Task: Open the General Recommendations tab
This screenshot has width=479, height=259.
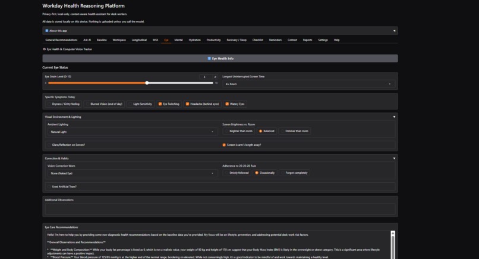Action: point(61,40)
